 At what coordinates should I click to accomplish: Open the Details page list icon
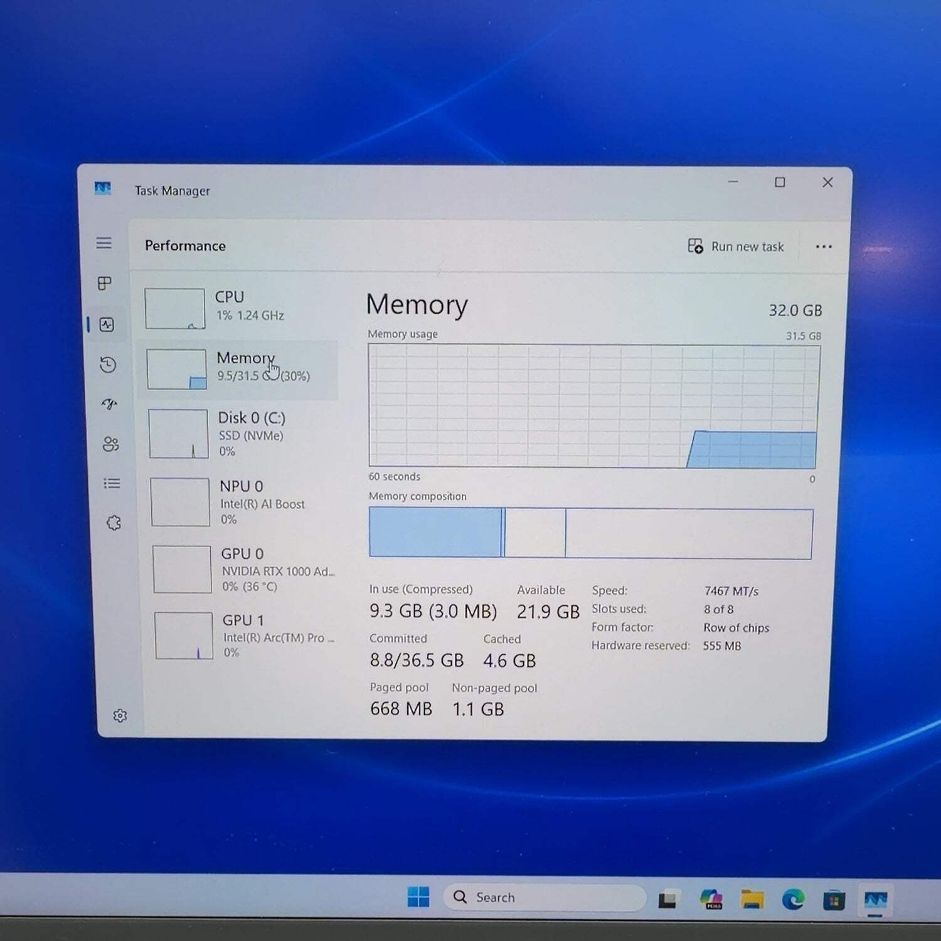pos(112,484)
